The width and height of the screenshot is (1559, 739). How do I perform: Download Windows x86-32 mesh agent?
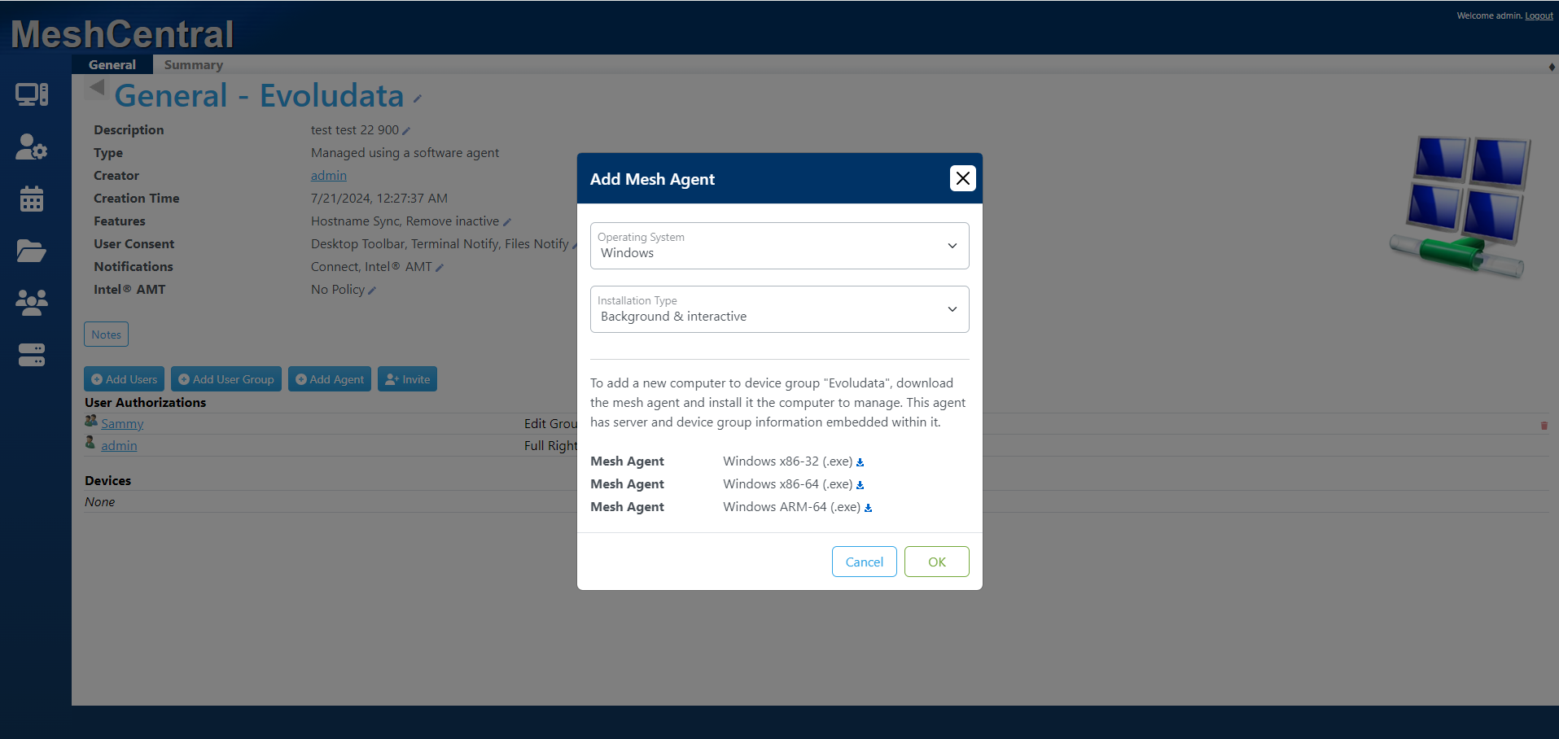[x=860, y=462]
